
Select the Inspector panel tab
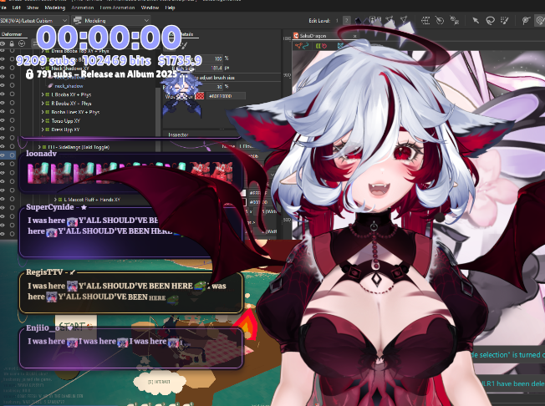(x=178, y=134)
